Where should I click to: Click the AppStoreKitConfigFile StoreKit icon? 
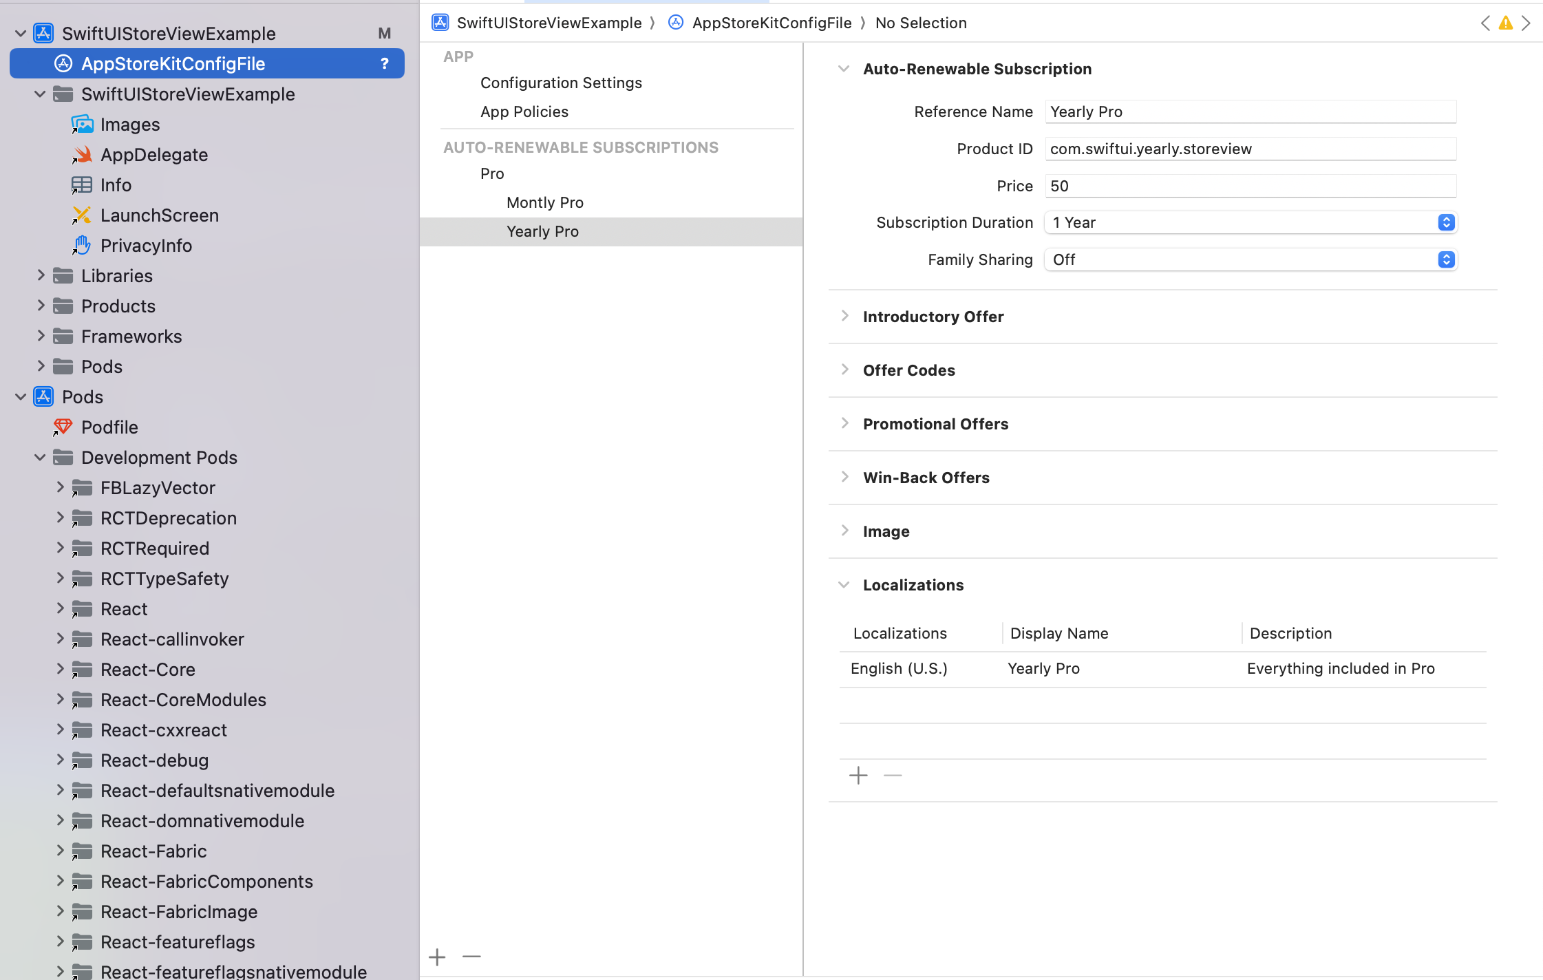(x=63, y=63)
